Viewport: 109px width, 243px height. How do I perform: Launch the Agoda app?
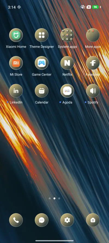tap(67, 91)
